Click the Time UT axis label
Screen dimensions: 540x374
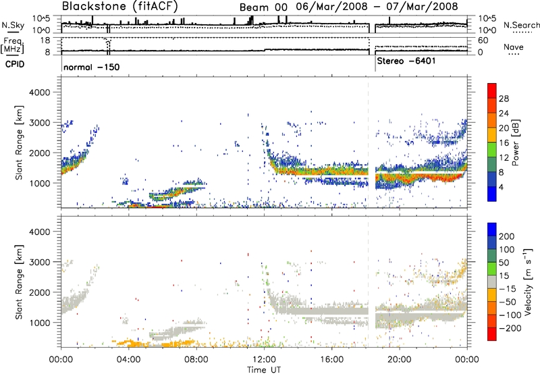point(264,370)
